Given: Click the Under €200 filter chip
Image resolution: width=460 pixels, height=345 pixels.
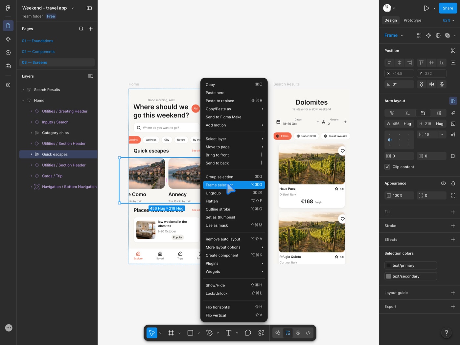Looking at the screenshot, I should coord(306,136).
